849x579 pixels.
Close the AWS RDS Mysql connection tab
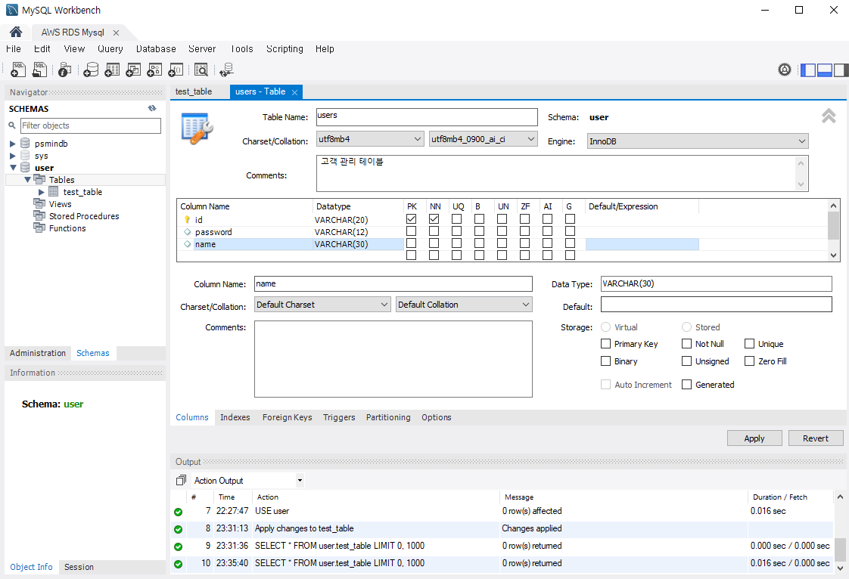116,33
